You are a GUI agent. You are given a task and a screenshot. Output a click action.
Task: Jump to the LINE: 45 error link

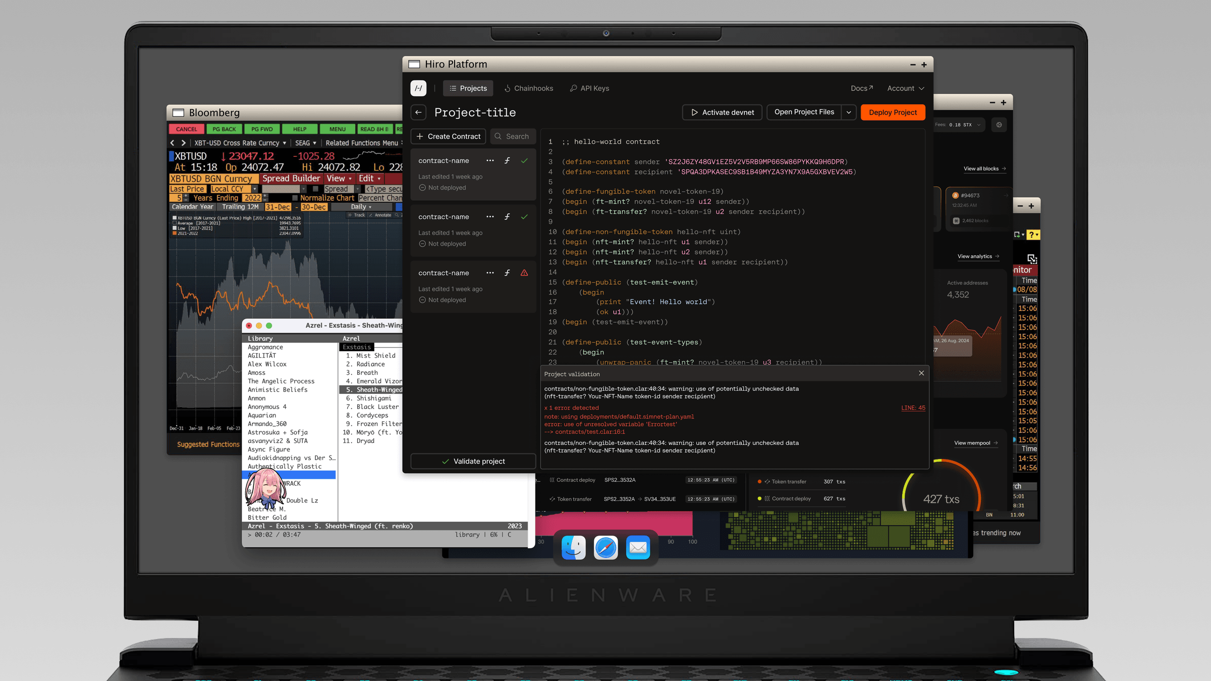[913, 408]
